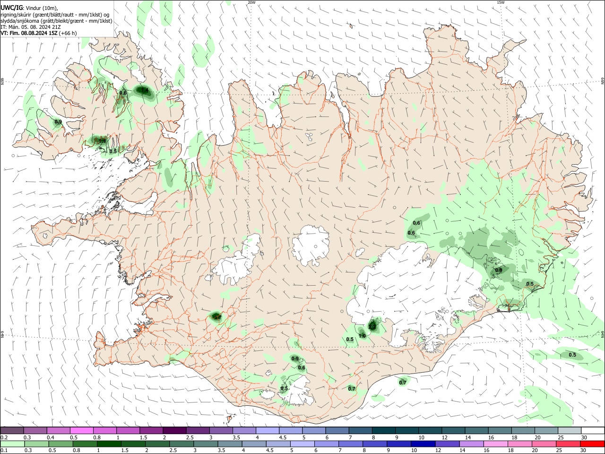Screen dimensions: 605x454
Task: Click the '12' label in the upper legend row
Action: coord(445,437)
